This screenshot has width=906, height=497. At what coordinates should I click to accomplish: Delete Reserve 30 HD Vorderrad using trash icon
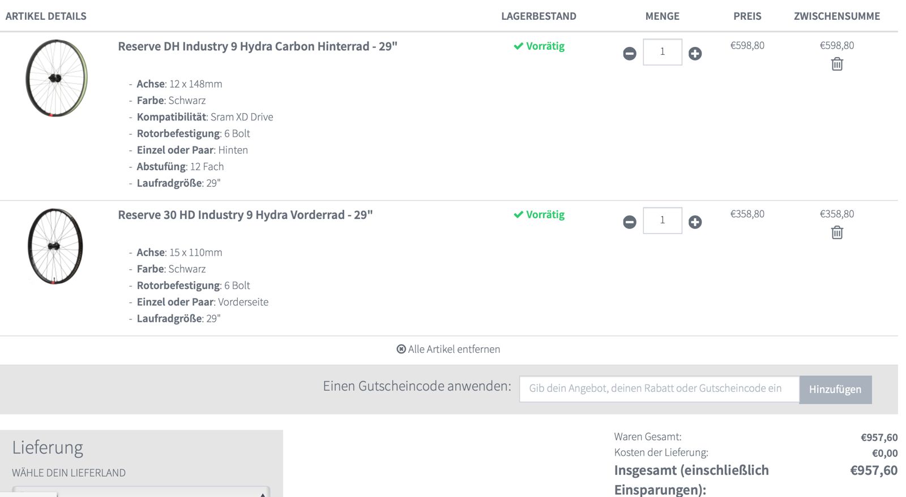click(x=837, y=232)
